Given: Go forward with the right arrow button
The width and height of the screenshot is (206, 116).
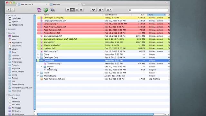Looking at the screenshot, I should (13, 10).
